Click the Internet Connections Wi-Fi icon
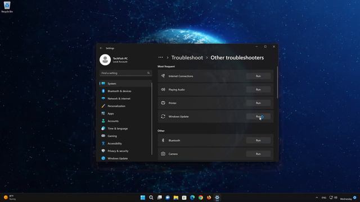This screenshot has height=202, width=360. pyautogui.click(x=163, y=76)
